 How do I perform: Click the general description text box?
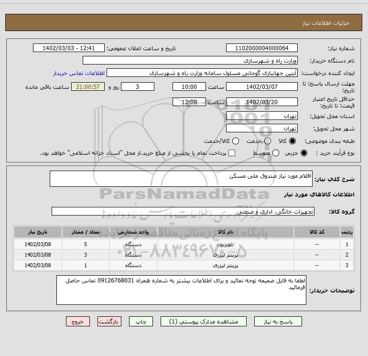coord(181,179)
